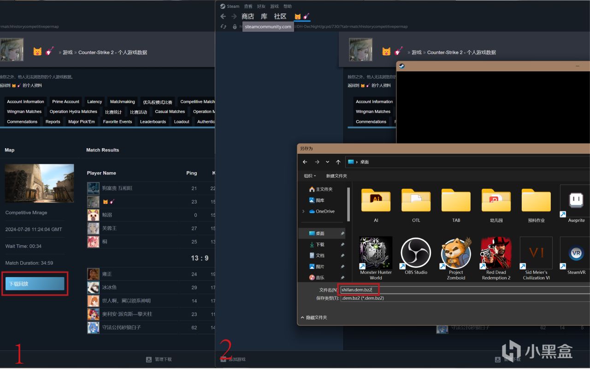Screen dimensions: 590x372
Task: Click the back arrow in the Save As dialog
Action: [305, 162]
